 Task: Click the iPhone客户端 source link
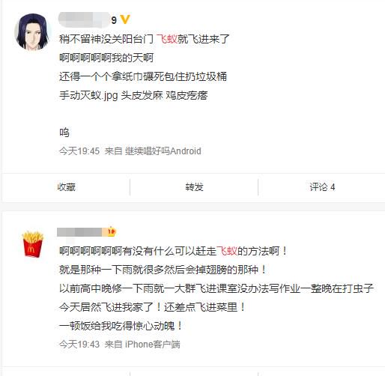[x=152, y=345]
